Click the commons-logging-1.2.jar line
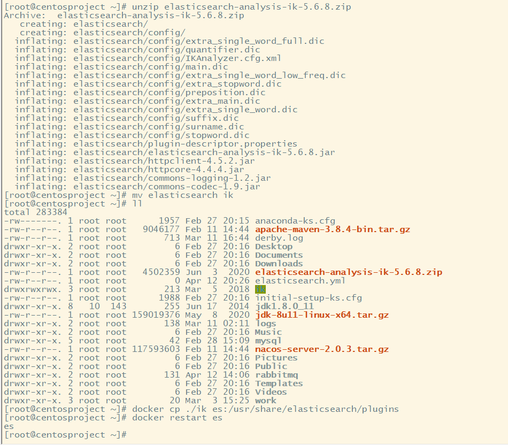Screen dimensions: 508x445 143,178
